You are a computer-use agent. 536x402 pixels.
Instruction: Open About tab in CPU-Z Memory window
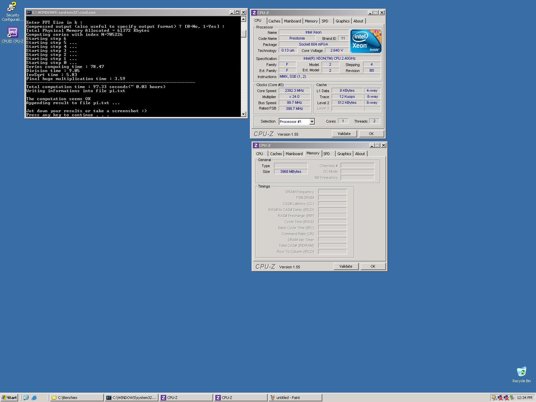coord(360,154)
